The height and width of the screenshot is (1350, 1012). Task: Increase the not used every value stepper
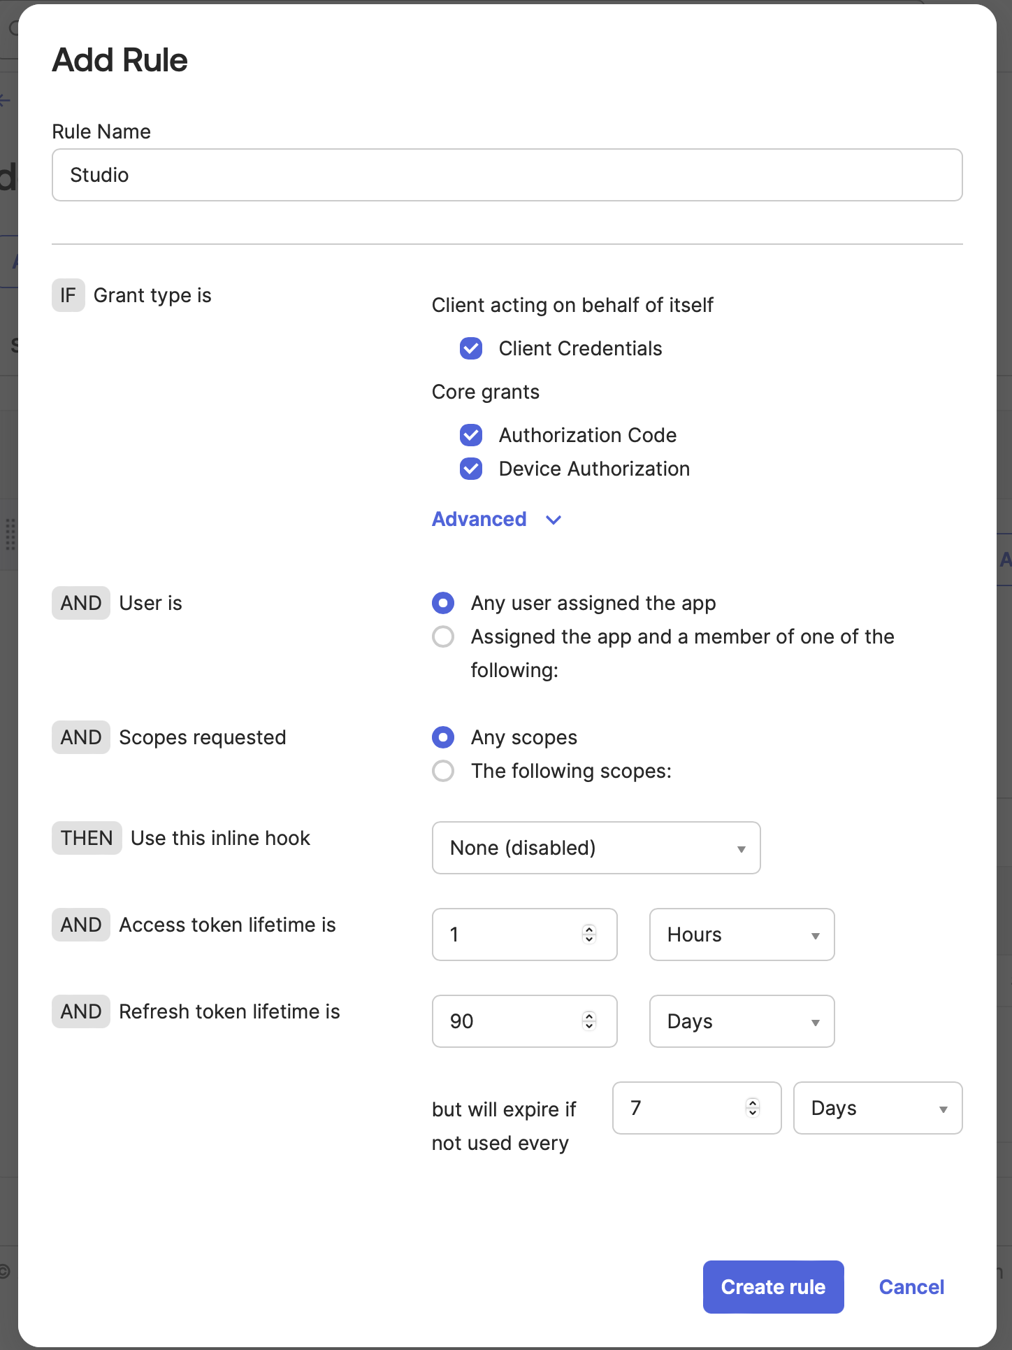tap(751, 1104)
